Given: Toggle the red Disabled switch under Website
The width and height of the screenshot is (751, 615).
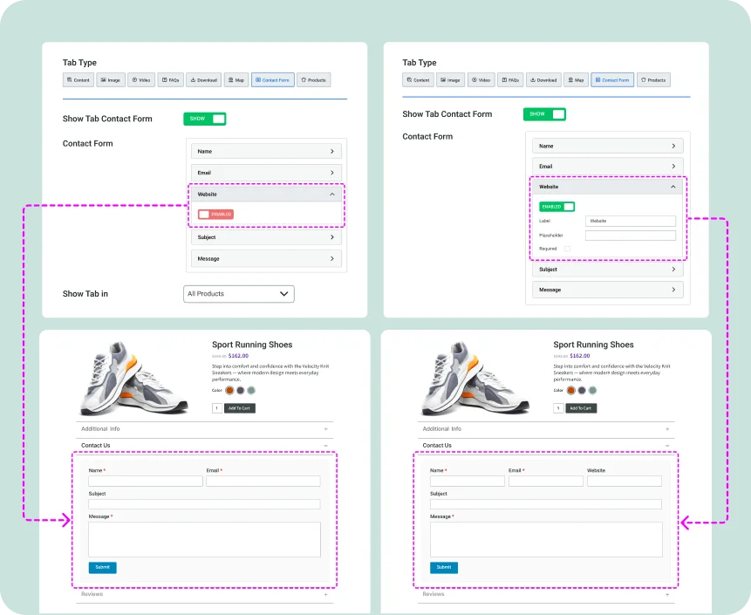Looking at the screenshot, I should (215, 214).
